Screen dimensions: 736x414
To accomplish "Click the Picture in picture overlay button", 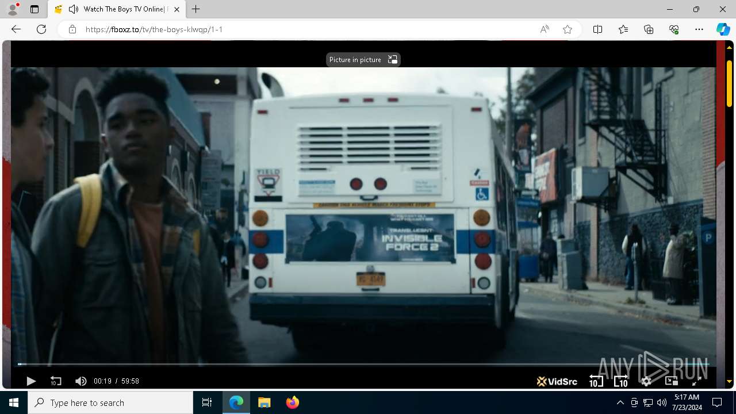I will [x=363, y=60].
